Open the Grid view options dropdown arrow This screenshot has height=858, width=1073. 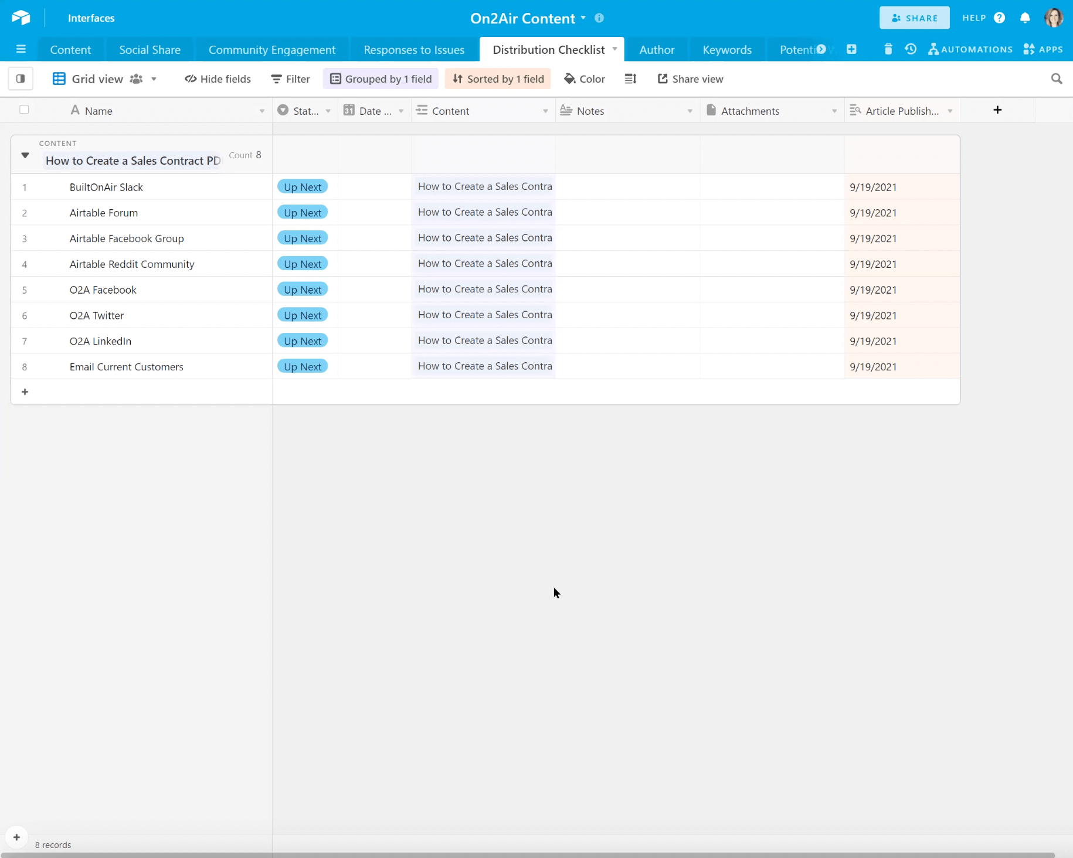tap(154, 79)
